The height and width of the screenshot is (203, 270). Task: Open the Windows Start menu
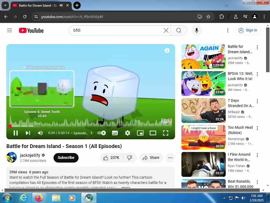coord(7,198)
